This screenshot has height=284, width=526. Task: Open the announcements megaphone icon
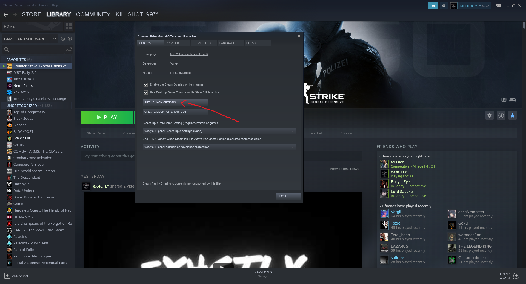click(433, 6)
